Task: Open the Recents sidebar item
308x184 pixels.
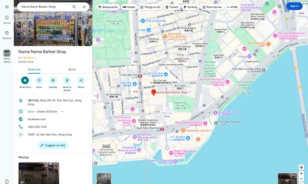Action: [x=7, y=35]
